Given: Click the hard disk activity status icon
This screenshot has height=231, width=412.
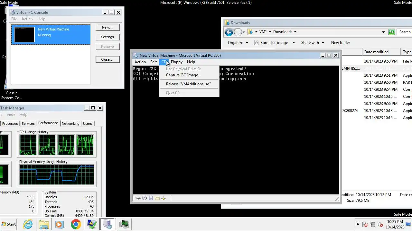Looking at the screenshot, I should pyautogui.click(x=138, y=198).
